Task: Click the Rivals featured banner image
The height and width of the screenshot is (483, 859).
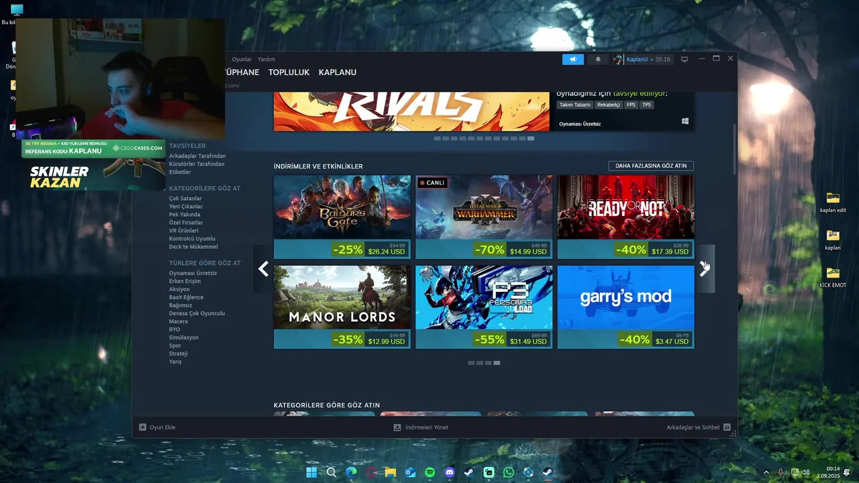Action: [x=411, y=111]
